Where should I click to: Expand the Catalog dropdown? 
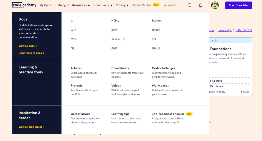(x=62, y=5)
